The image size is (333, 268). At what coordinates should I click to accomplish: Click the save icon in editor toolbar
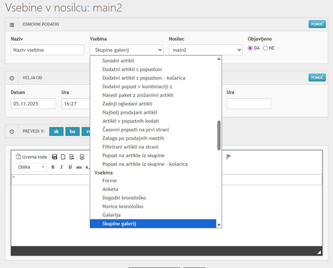(x=54, y=157)
